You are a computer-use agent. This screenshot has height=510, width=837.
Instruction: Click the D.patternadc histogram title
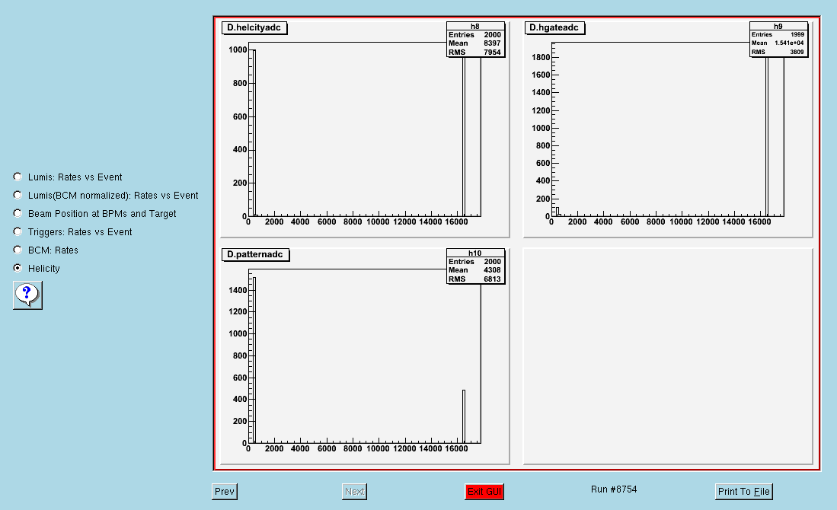tap(255, 254)
